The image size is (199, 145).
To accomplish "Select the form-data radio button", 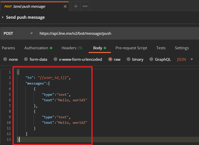I will pyautogui.click(x=36, y=59).
